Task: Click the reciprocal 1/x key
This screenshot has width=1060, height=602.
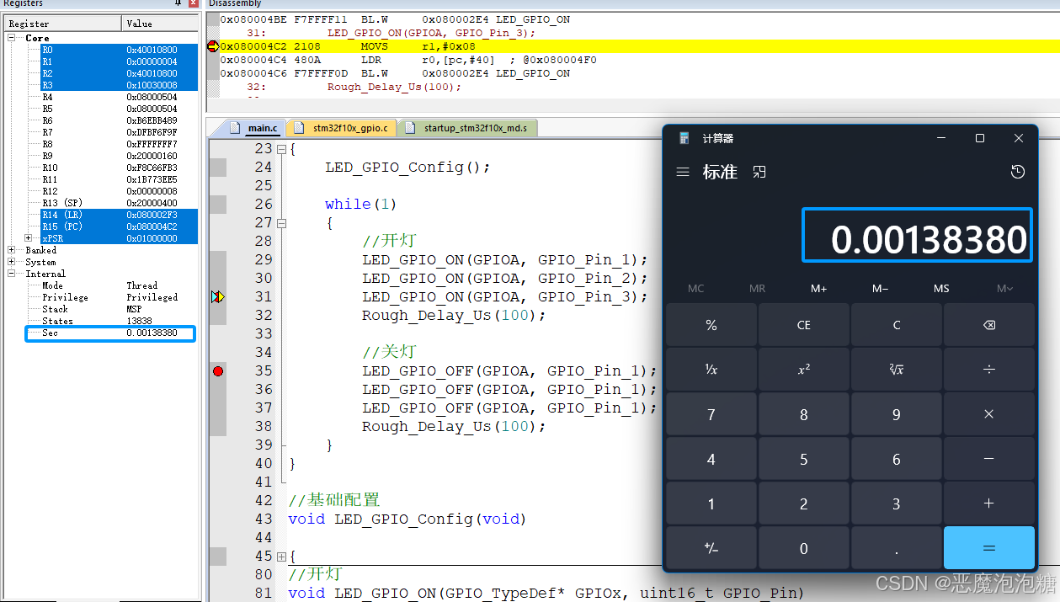Action: (711, 369)
